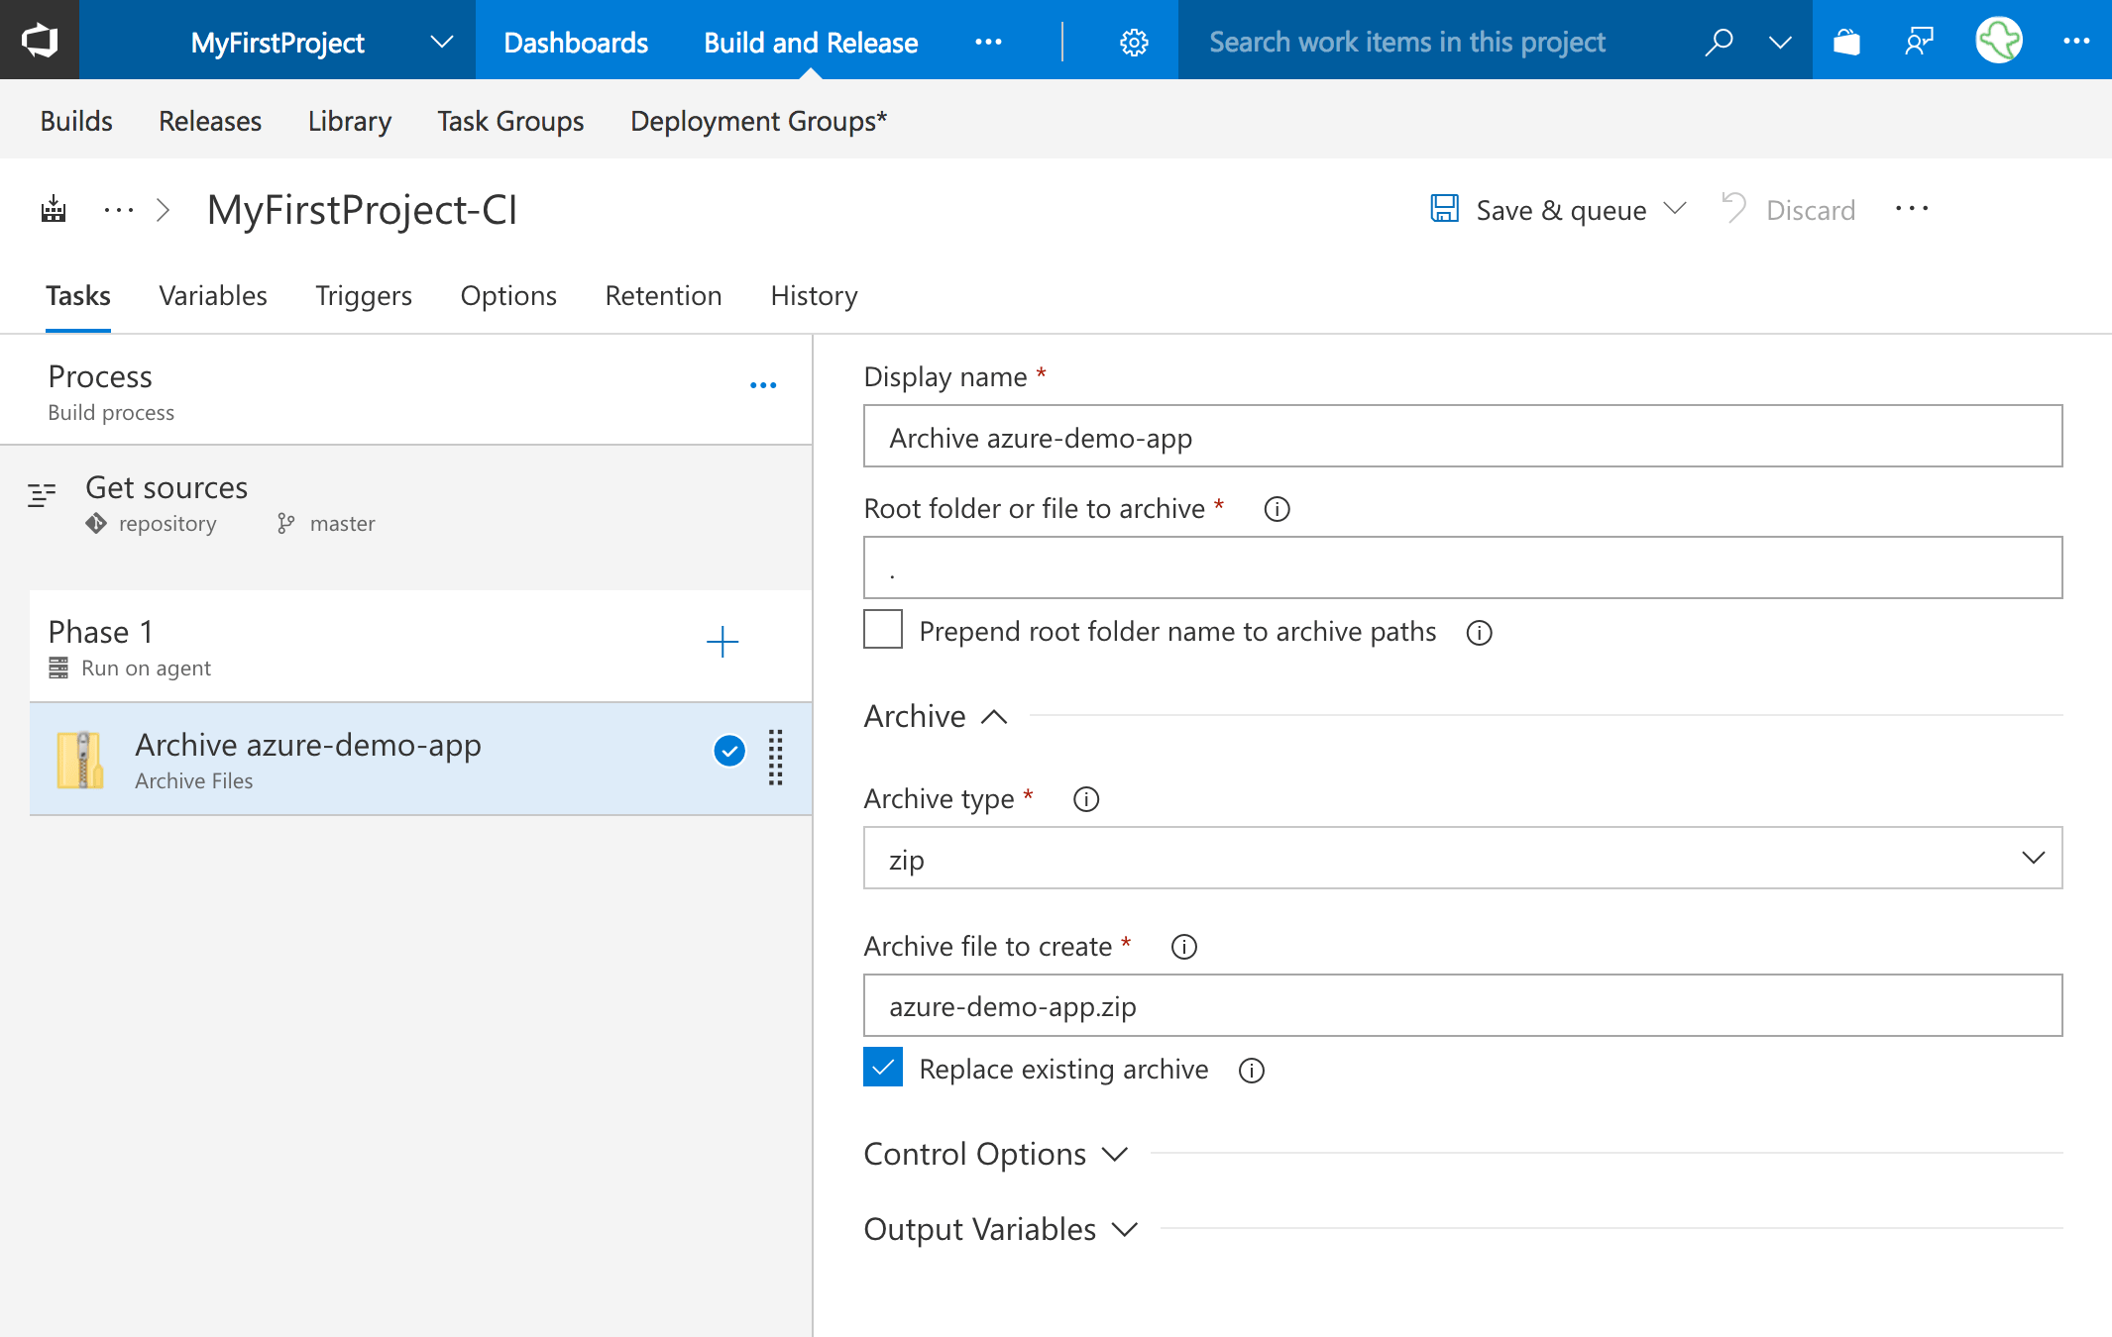The width and height of the screenshot is (2112, 1337).
Task: Click the Archive Files zip folder icon
Action: tap(80, 760)
